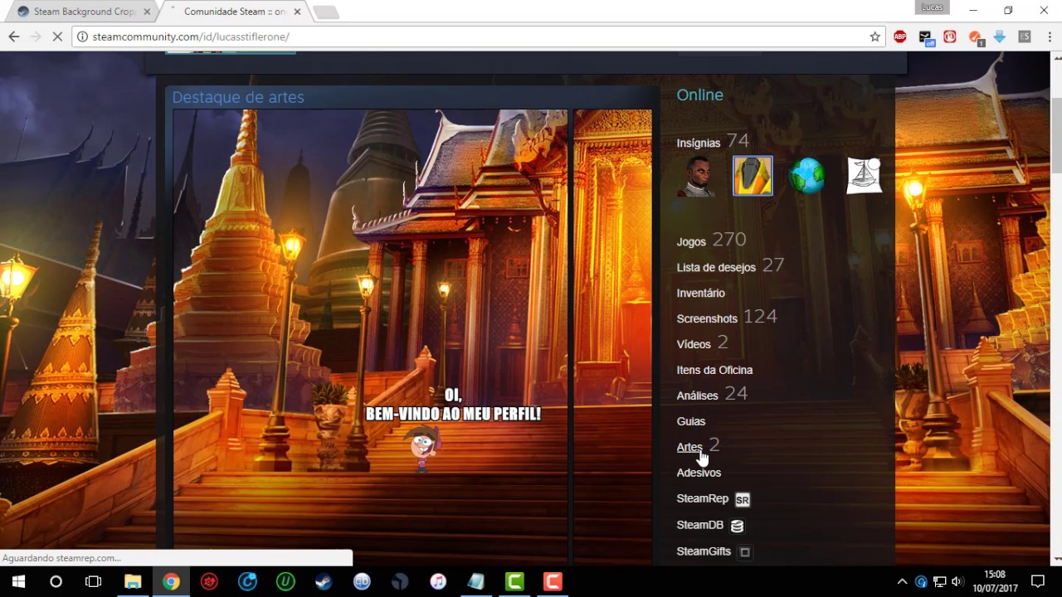
Task: Open the Adesivos link
Action: click(x=699, y=473)
